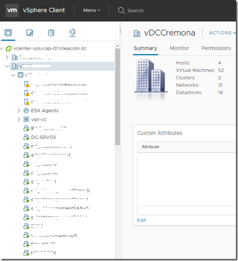This screenshot has height=261, width=238.
Task: Select the DC-SRV03 virtual machine
Action: coord(43,137)
